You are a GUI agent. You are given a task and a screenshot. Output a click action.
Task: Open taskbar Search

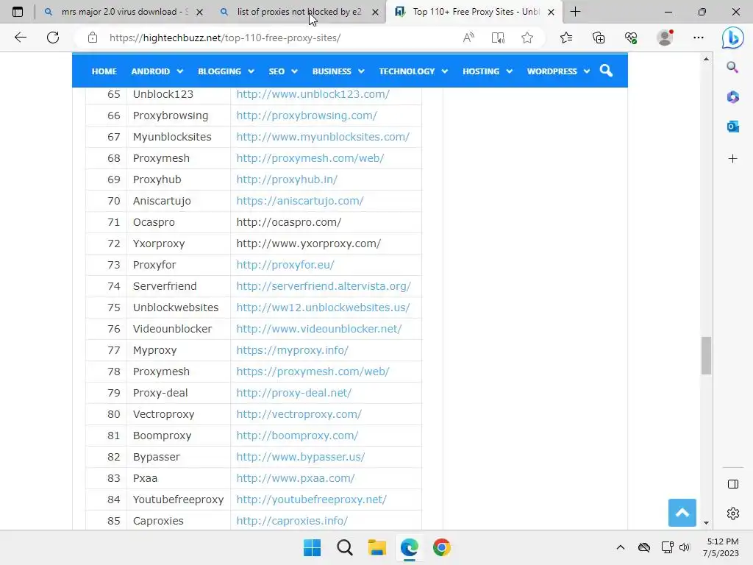[x=344, y=547]
